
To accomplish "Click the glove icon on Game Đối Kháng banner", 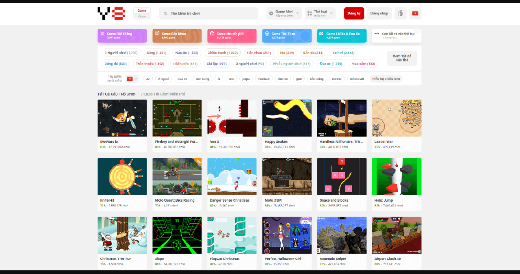I will (102, 33).
